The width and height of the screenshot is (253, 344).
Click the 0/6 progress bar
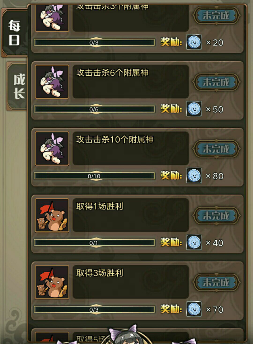[x=94, y=109]
